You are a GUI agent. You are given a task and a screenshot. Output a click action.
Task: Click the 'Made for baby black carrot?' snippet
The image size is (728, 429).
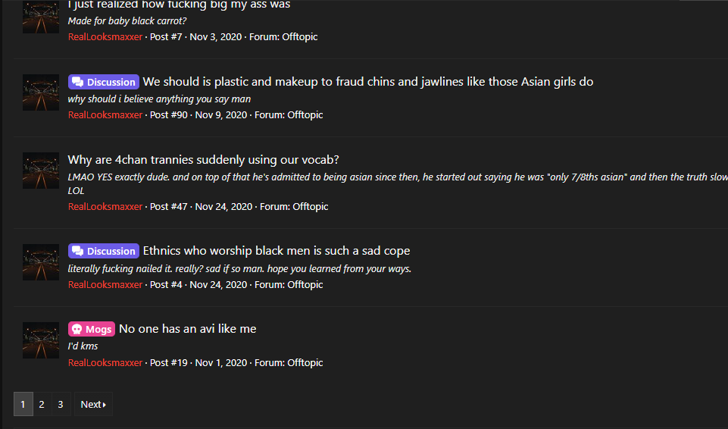point(127,21)
